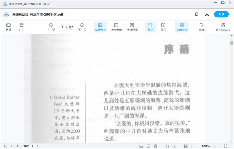Click zoom in plus in status bar
This screenshot has width=234, height=149.
pos(214,146)
